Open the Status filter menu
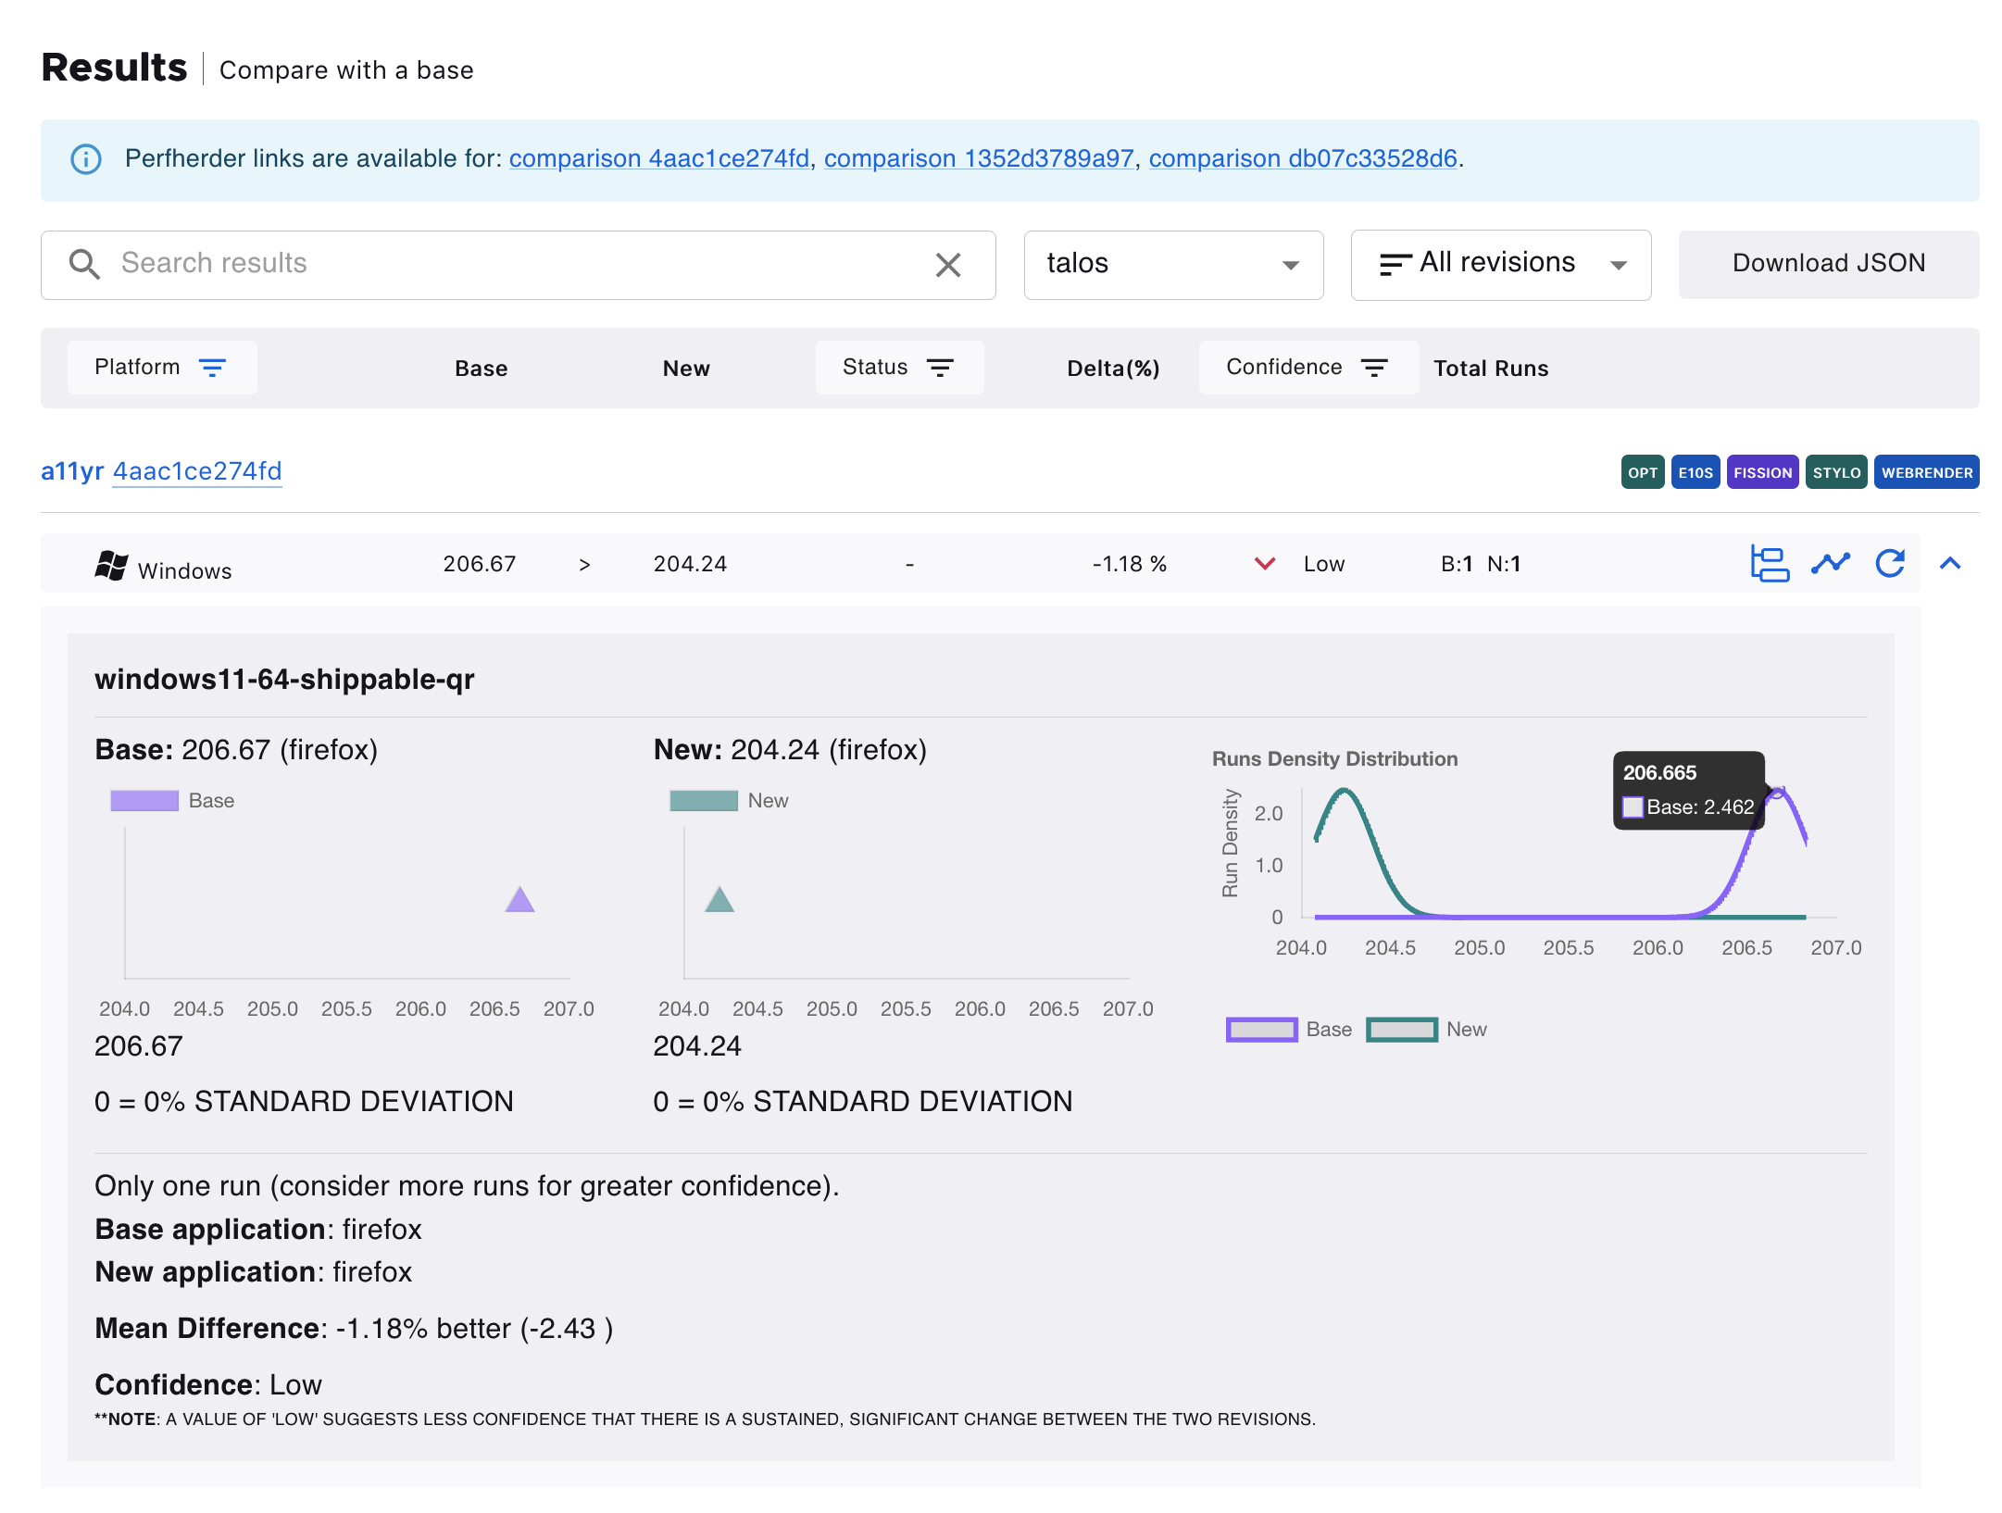This screenshot has height=1513, width=2002. point(898,369)
